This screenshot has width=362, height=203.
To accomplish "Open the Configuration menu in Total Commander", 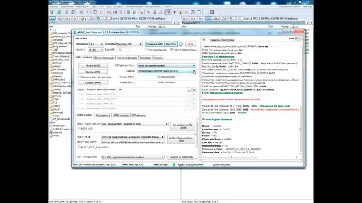I will (134, 7).
